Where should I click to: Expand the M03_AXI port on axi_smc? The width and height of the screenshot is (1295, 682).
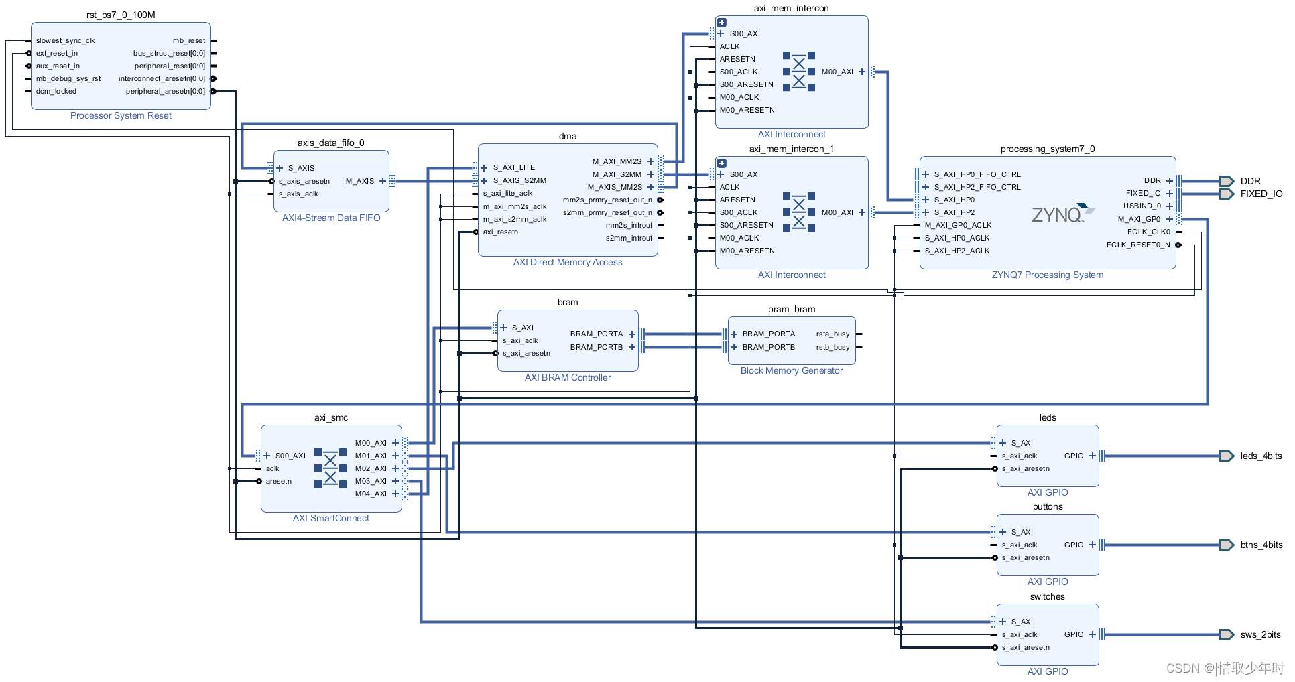pos(395,481)
